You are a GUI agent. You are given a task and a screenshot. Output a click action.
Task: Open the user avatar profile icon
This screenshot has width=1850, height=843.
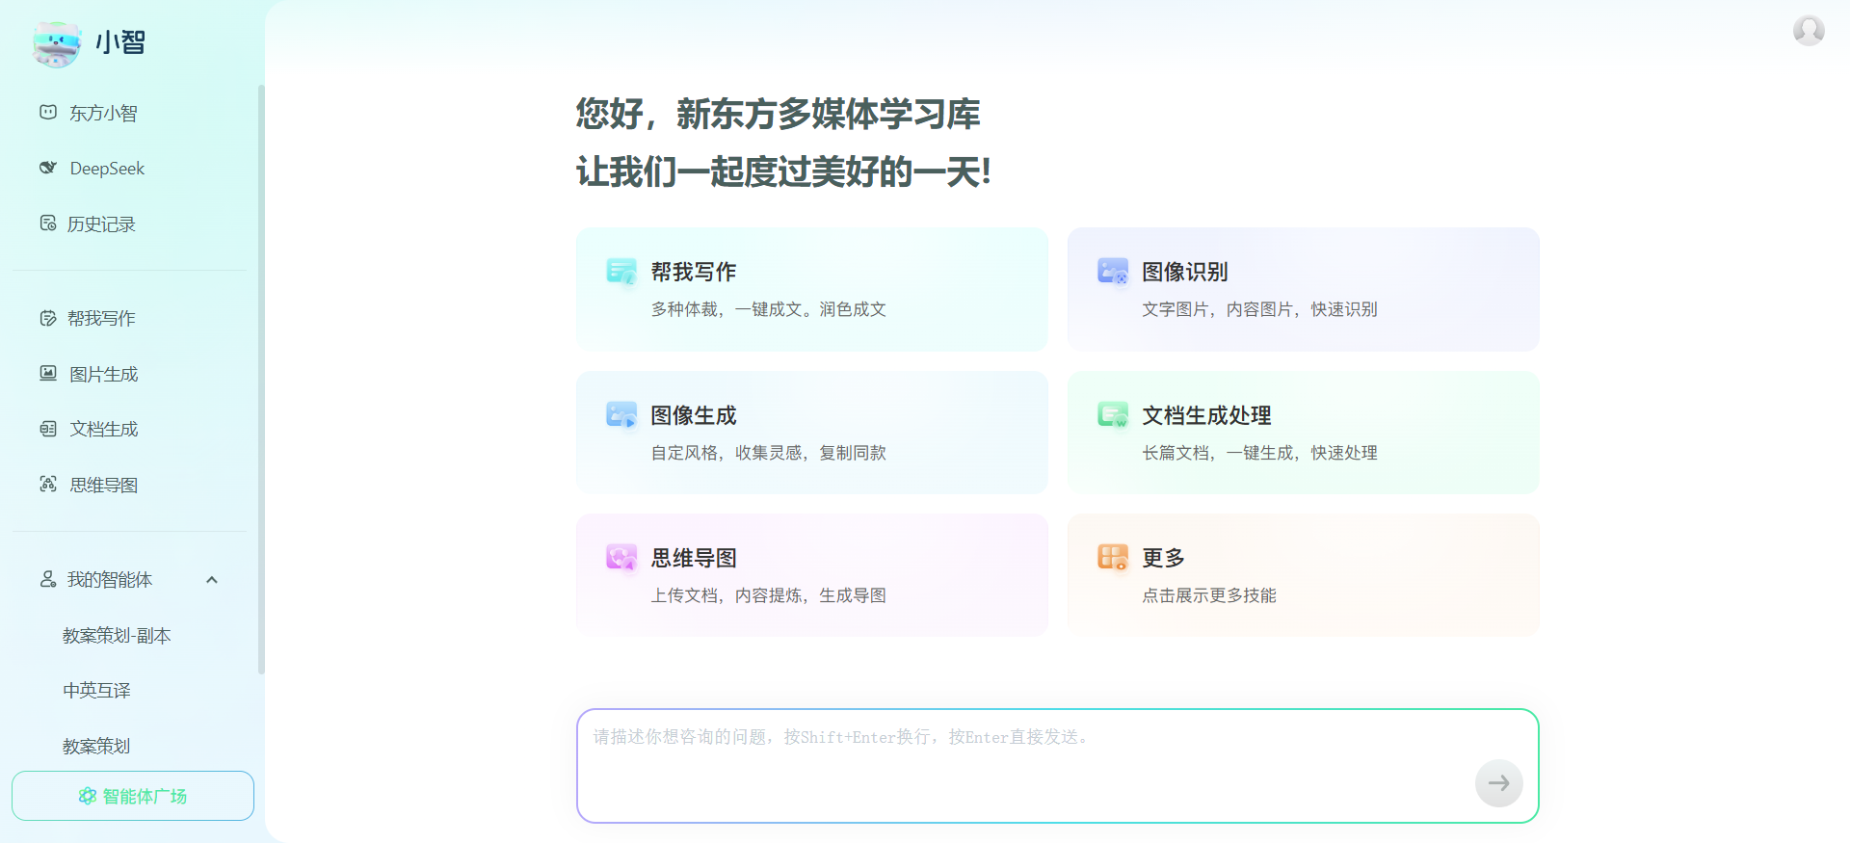[x=1809, y=30]
